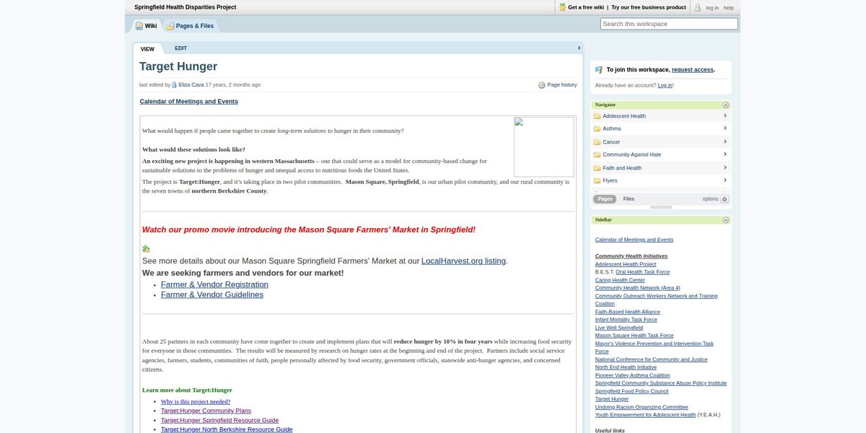Click the trophy icon beside Get a free wiki

[x=563, y=7]
